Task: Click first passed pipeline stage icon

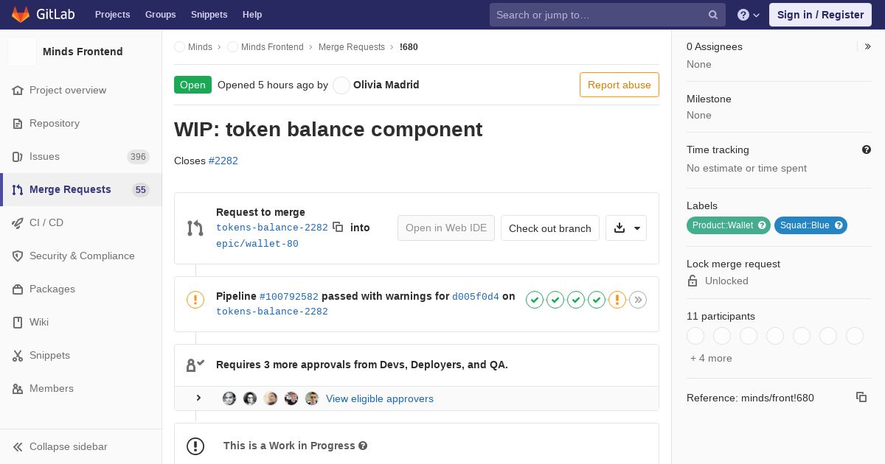Action: click(x=535, y=300)
